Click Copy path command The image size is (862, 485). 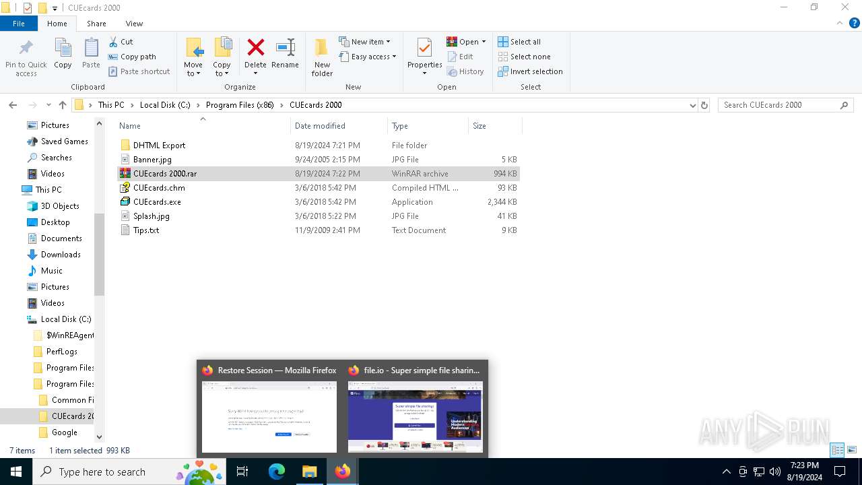[132, 57]
